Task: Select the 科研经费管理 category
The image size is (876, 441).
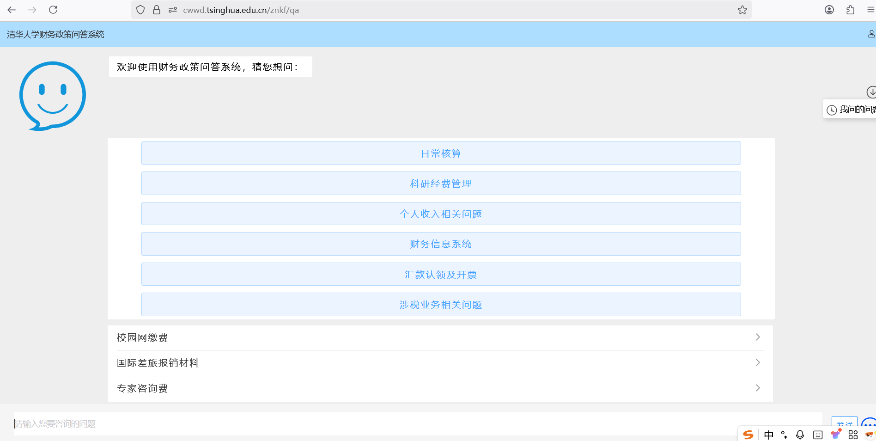Action: 440,183
